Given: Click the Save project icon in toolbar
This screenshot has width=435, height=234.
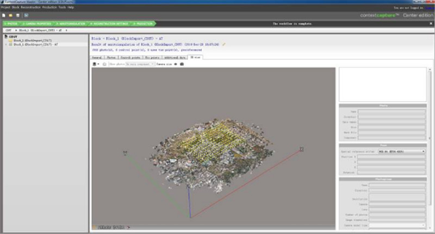Looking at the screenshot, I should [x=16, y=15].
